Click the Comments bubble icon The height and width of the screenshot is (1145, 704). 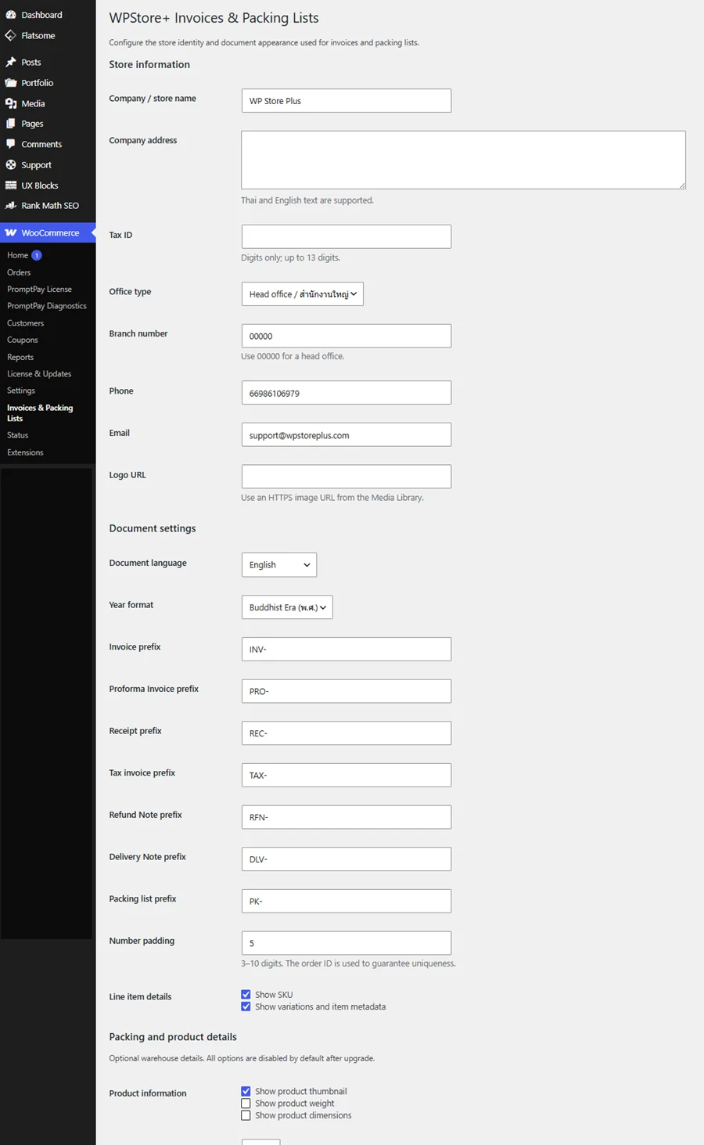(11, 144)
